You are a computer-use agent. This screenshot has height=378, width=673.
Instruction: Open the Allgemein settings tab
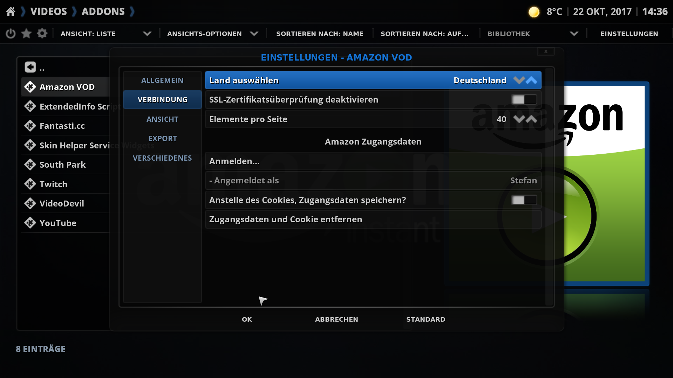tap(162, 80)
